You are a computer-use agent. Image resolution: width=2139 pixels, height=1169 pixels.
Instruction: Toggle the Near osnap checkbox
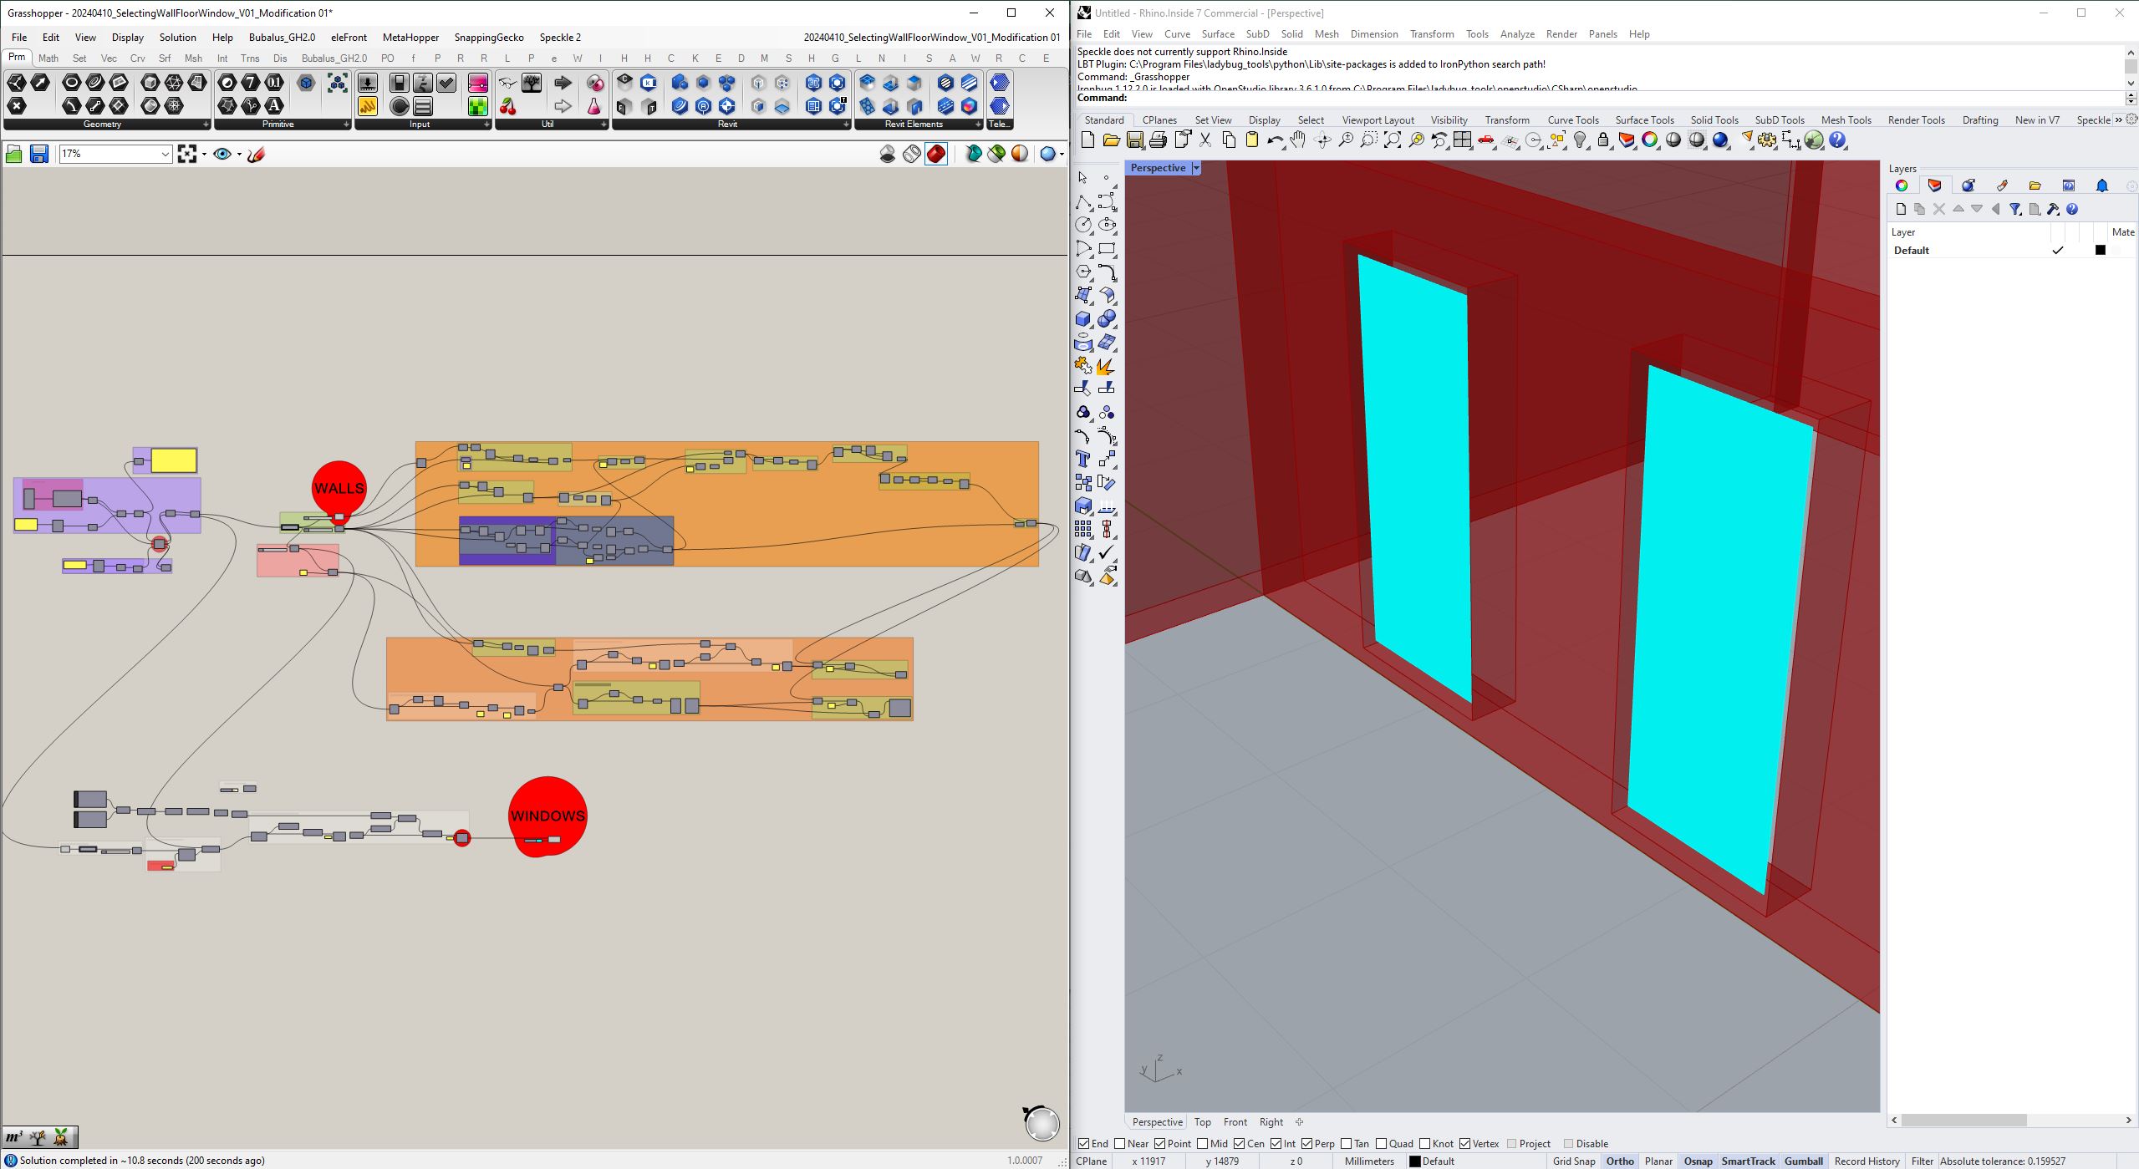point(1120,1144)
